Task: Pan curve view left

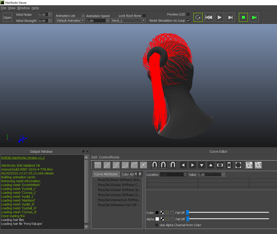Action: tap(183, 165)
